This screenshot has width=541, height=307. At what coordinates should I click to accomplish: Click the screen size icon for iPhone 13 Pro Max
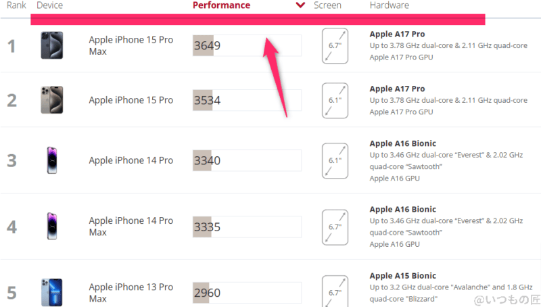pyautogui.click(x=335, y=291)
